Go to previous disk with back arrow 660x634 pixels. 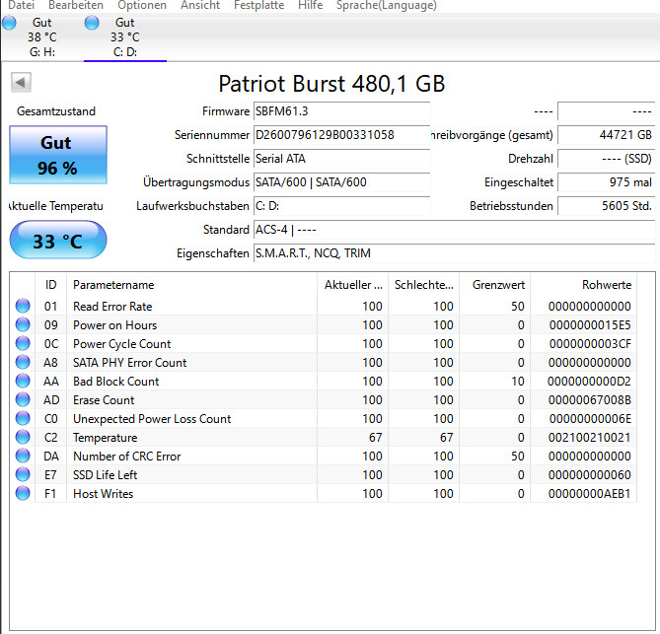[21, 82]
